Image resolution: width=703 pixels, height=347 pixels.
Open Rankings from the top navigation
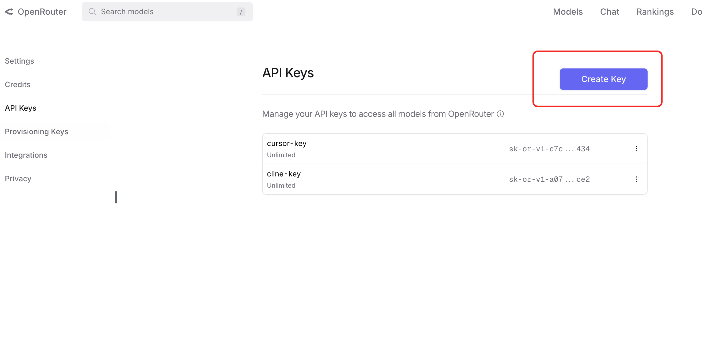[655, 12]
